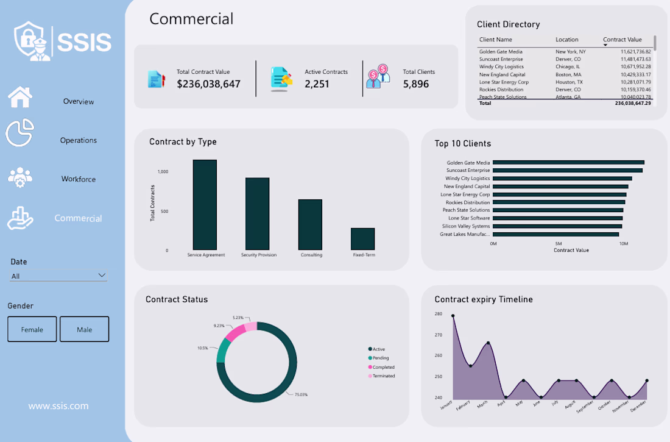This screenshot has height=442, width=670.
Task: Click the 10,671,952.28 contract value cell
Action: click(x=636, y=66)
